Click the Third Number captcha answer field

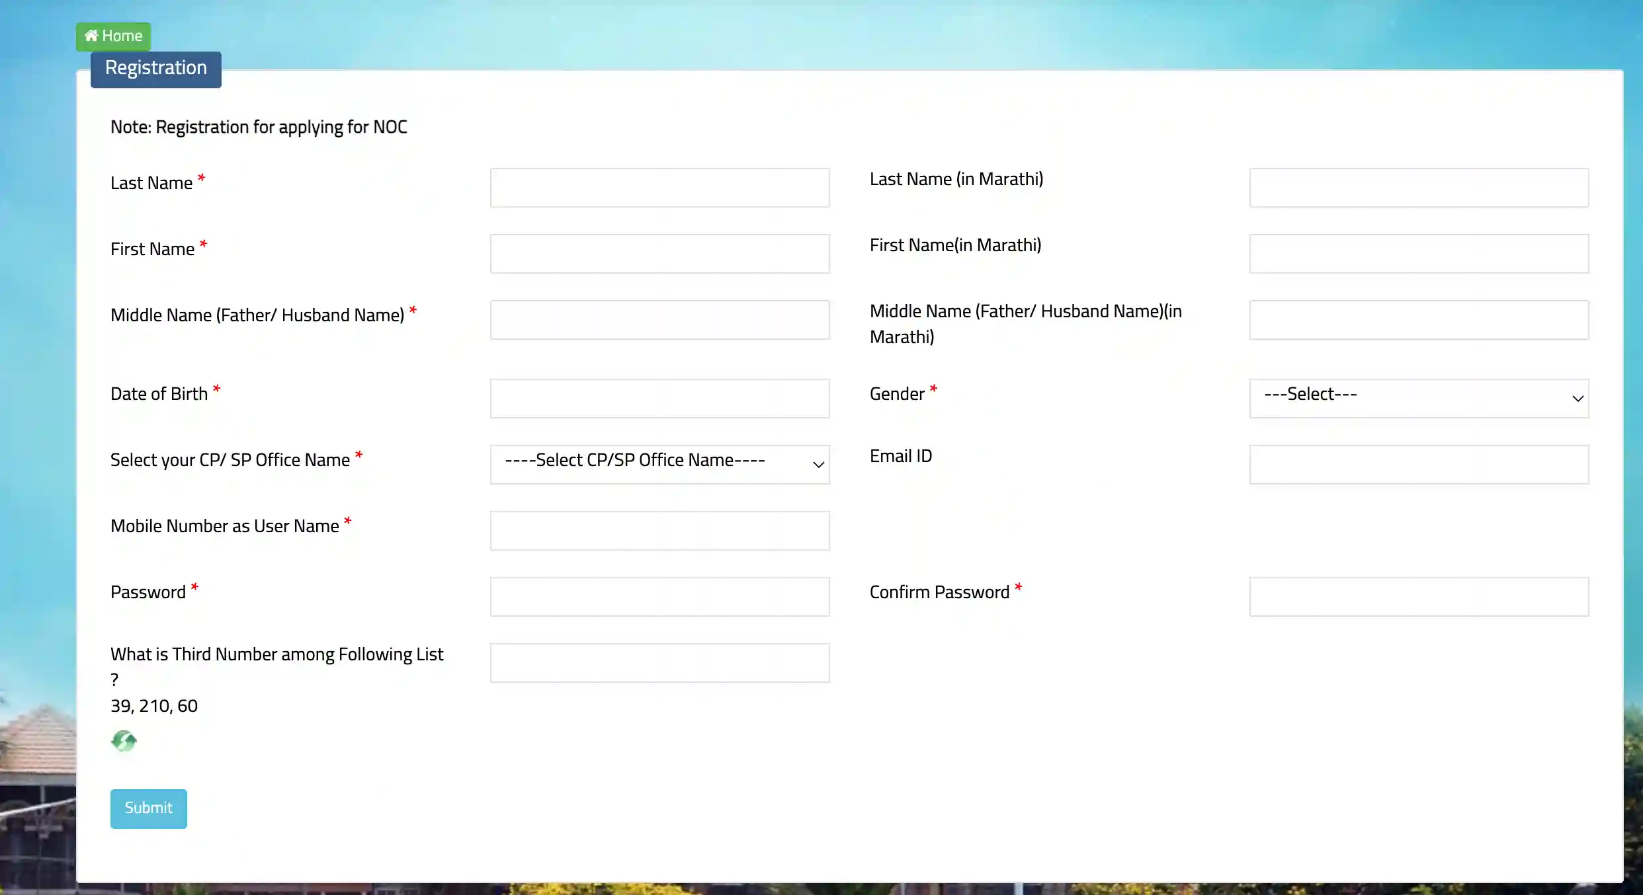[659, 662]
